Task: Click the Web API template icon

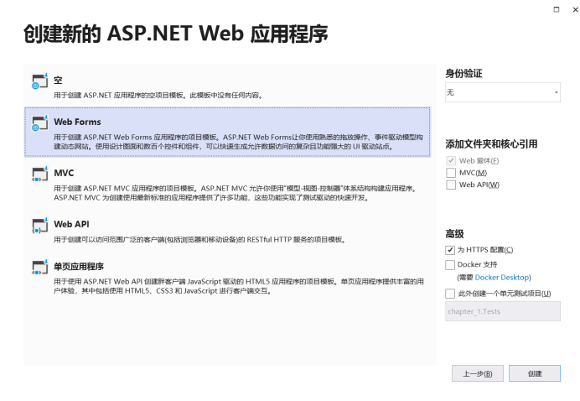Action: [x=40, y=225]
